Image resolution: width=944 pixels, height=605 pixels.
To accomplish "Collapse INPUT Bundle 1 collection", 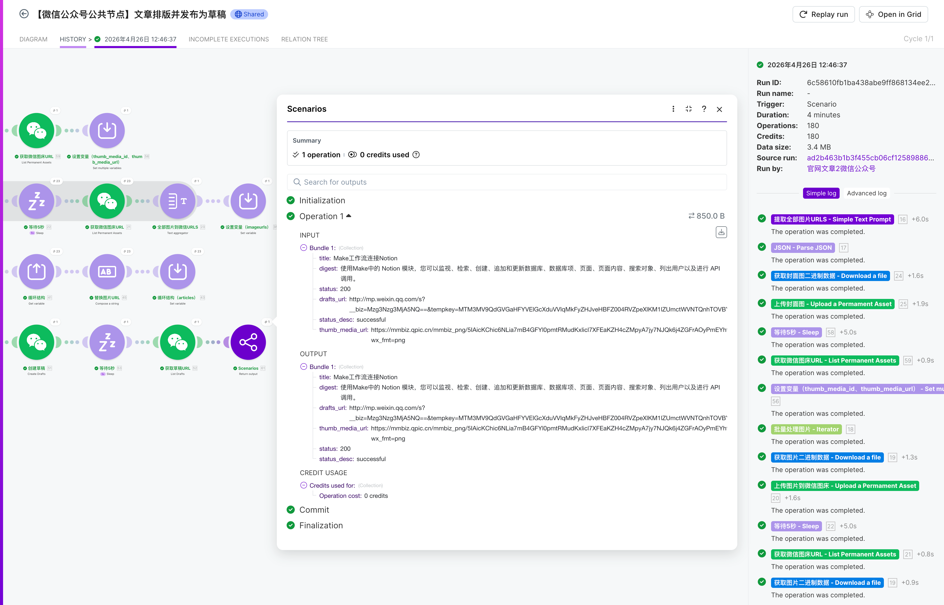I will coord(303,248).
